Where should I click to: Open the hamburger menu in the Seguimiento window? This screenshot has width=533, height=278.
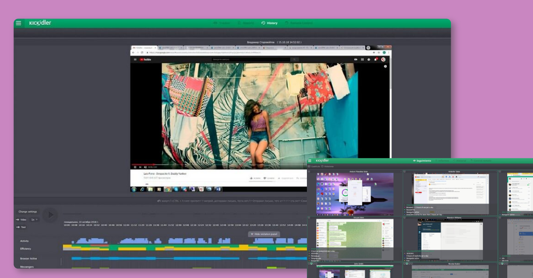click(310, 161)
